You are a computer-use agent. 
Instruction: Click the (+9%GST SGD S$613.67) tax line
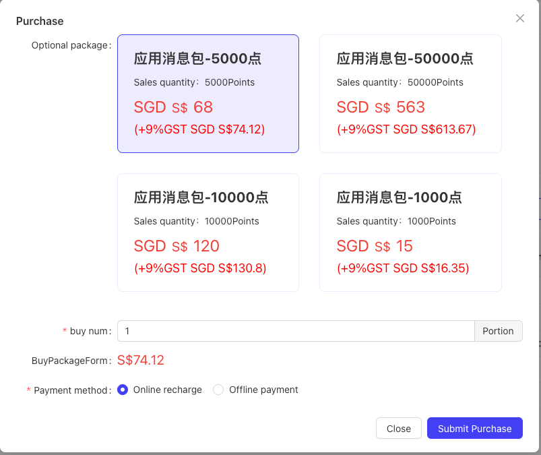pos(406,129)
